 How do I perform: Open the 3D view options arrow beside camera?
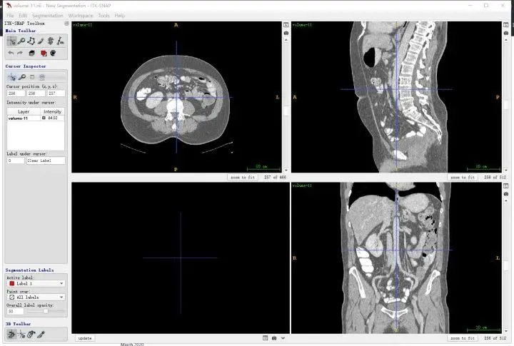tap(283, 338)
